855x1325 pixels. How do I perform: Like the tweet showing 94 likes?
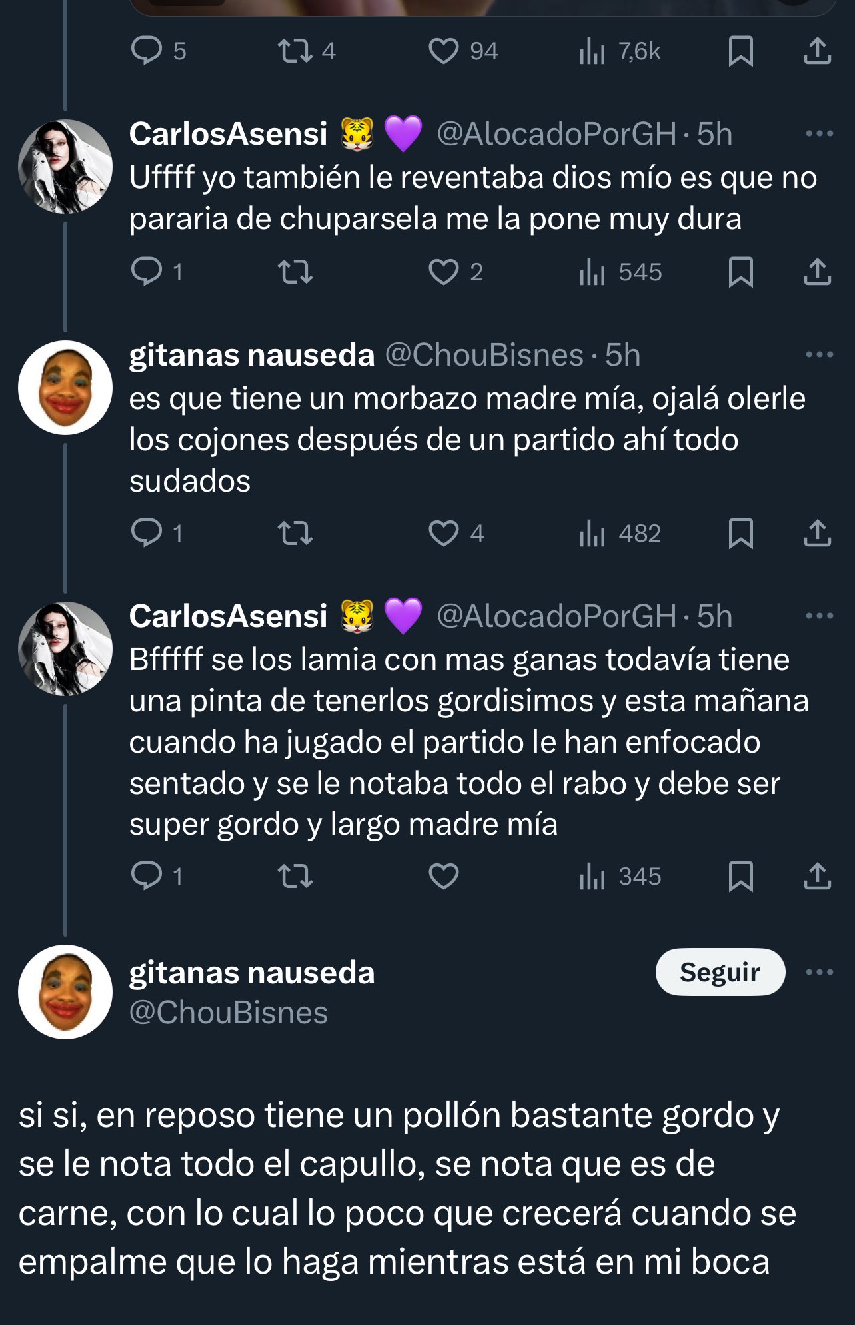pos(443,51)
